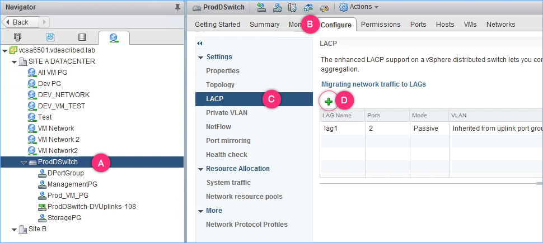Switch to the Summary tab
This screenshot has height=243, width=543.
(265, 25)
